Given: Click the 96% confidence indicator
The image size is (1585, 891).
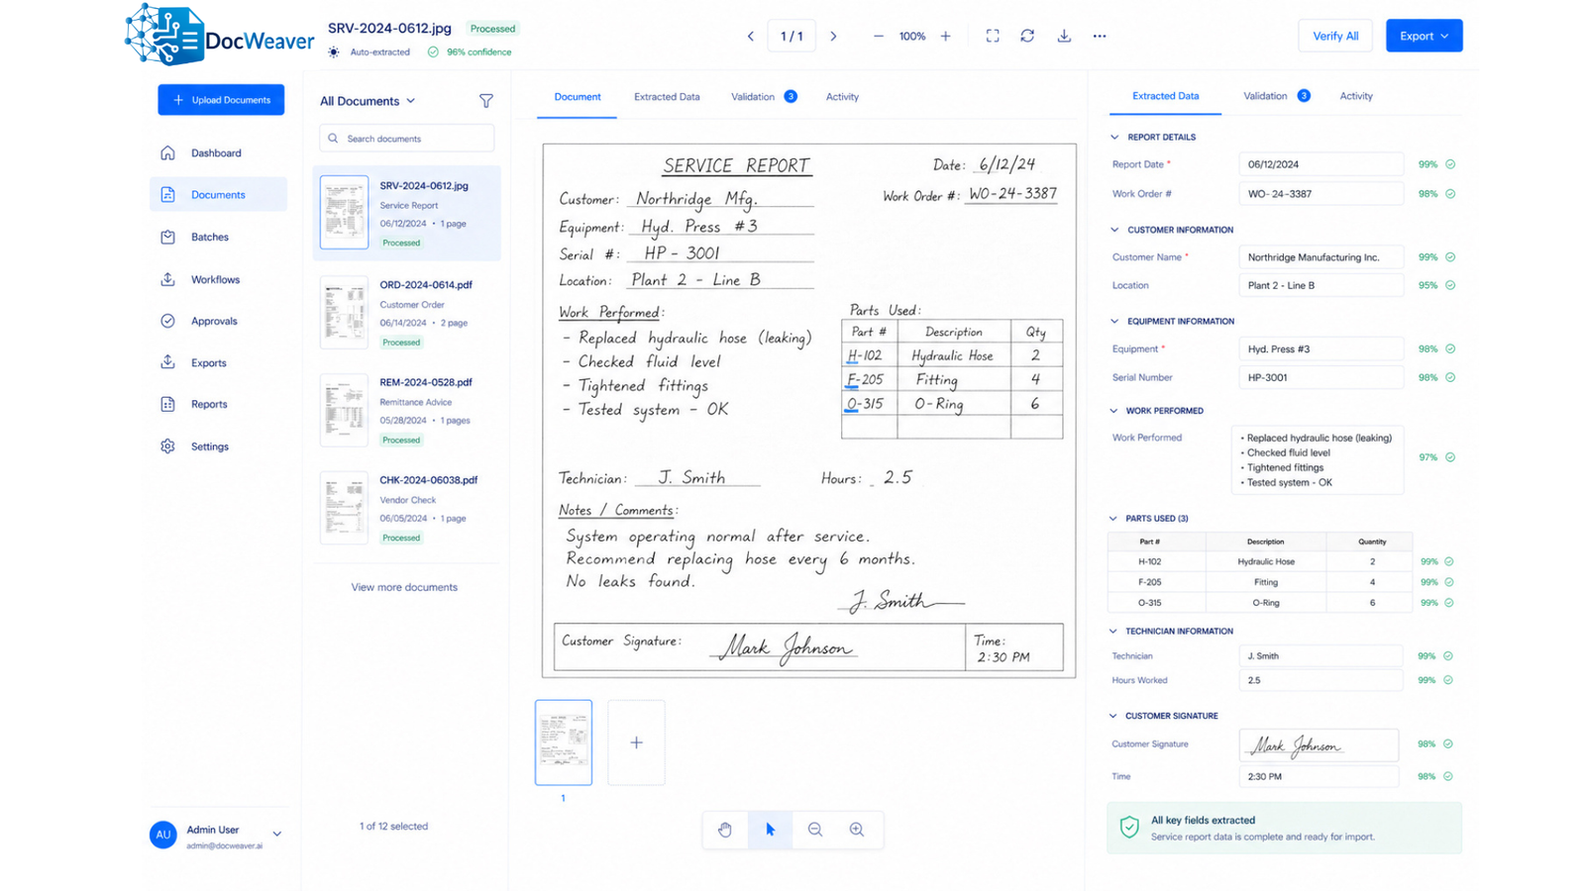Looking at the screenshot, I should [470, 52].
